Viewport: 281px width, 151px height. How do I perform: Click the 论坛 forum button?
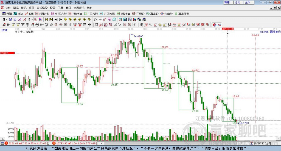tap(238, 2)
